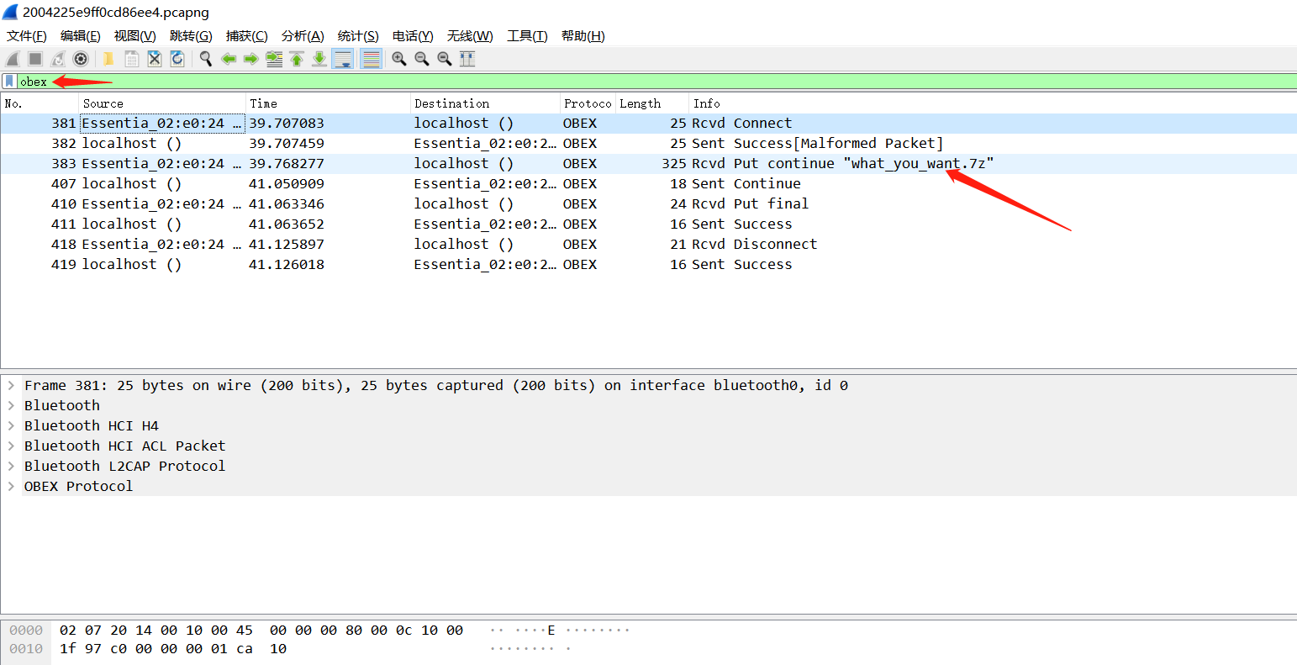Click the reload capture file icon
Image resolution: width=1297 pixels, height=665 pixels.
(178, 59)
